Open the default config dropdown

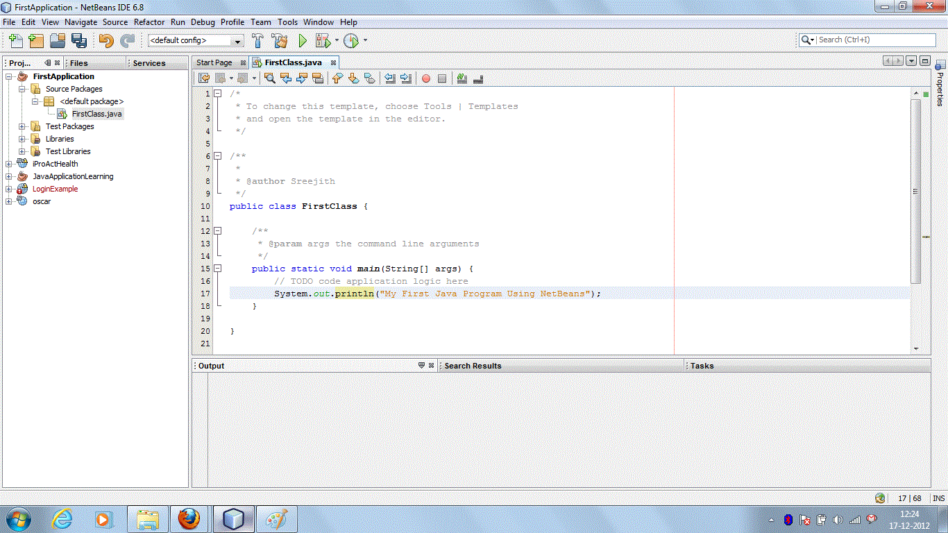238,40
